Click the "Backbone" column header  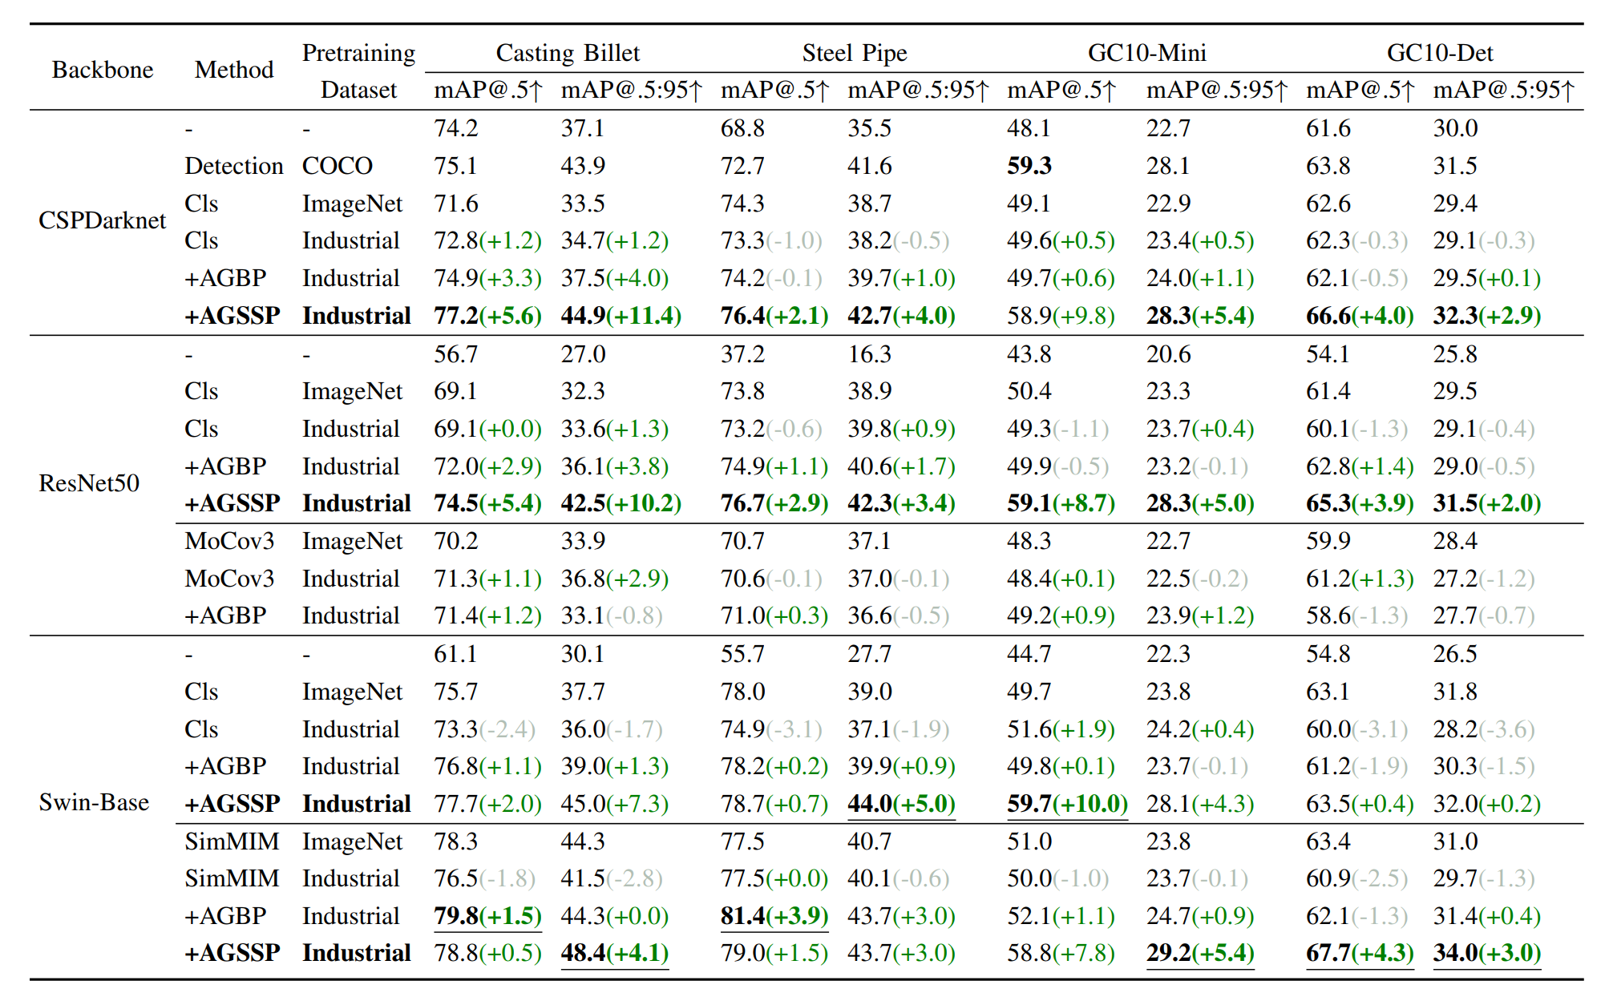(x=103, y=71)
